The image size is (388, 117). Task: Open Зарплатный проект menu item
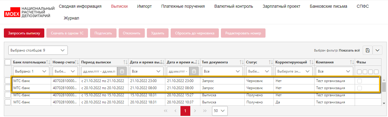(281, 6)
